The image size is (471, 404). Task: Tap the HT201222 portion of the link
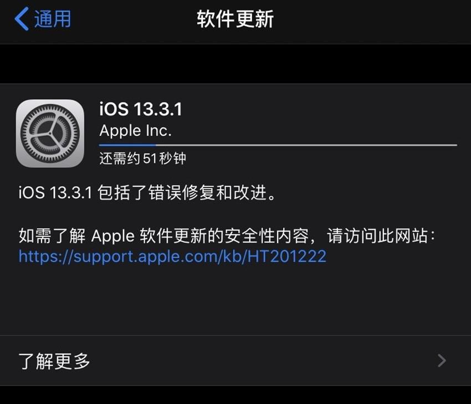[287, 257]
